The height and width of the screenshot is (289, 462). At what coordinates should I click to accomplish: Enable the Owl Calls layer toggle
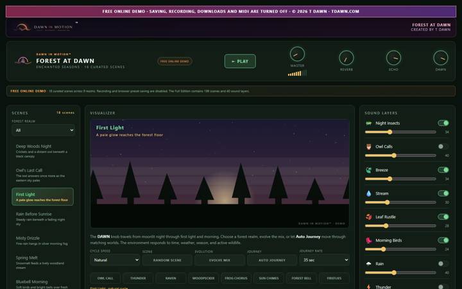[x=443, y=146]
